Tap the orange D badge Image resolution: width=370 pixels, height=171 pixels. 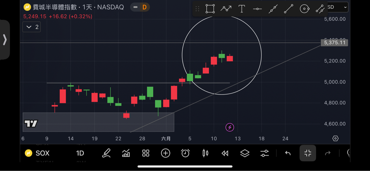point(145,7)
